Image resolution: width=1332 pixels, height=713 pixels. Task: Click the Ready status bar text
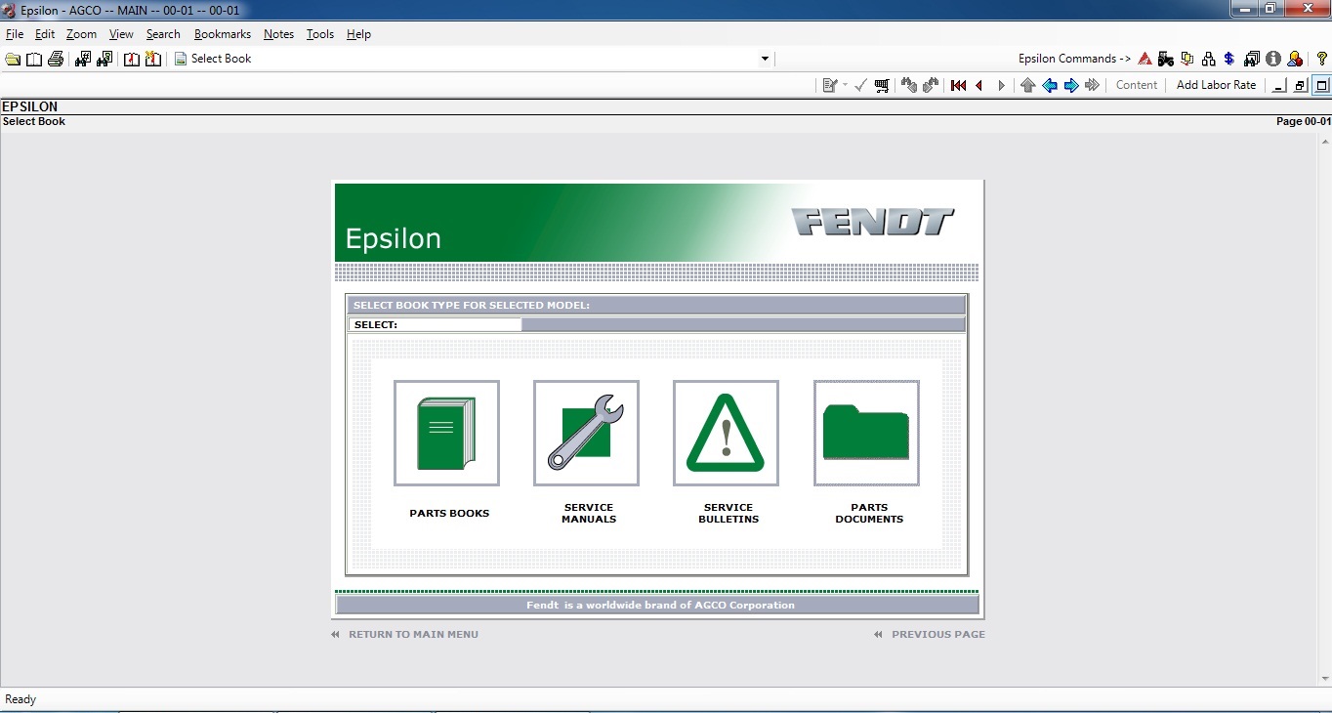click(x=21, y=699)
